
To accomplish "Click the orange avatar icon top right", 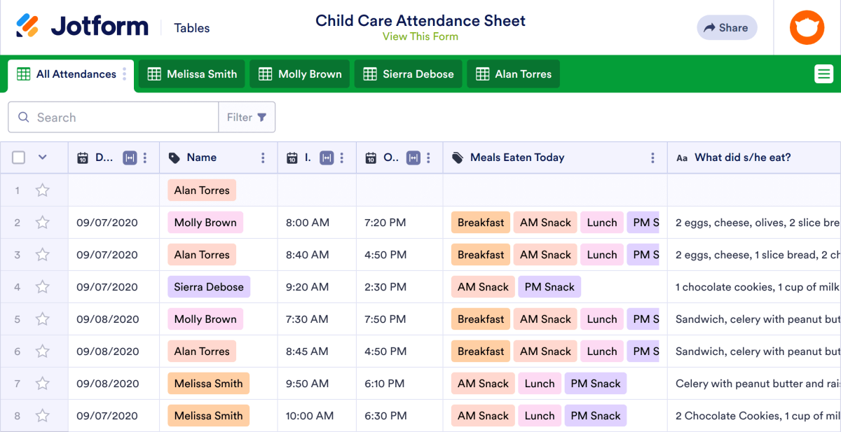I will coord(807,27).
